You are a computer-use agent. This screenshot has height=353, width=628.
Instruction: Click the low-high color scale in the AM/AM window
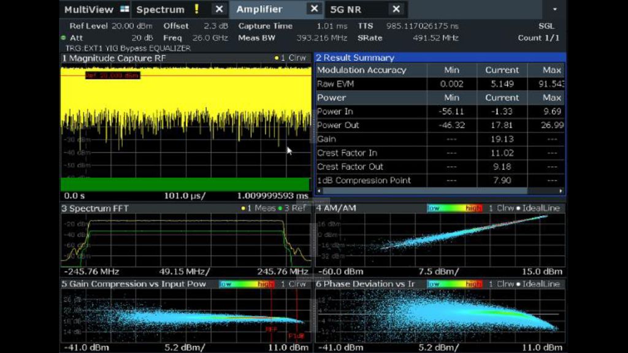point(454,208)
